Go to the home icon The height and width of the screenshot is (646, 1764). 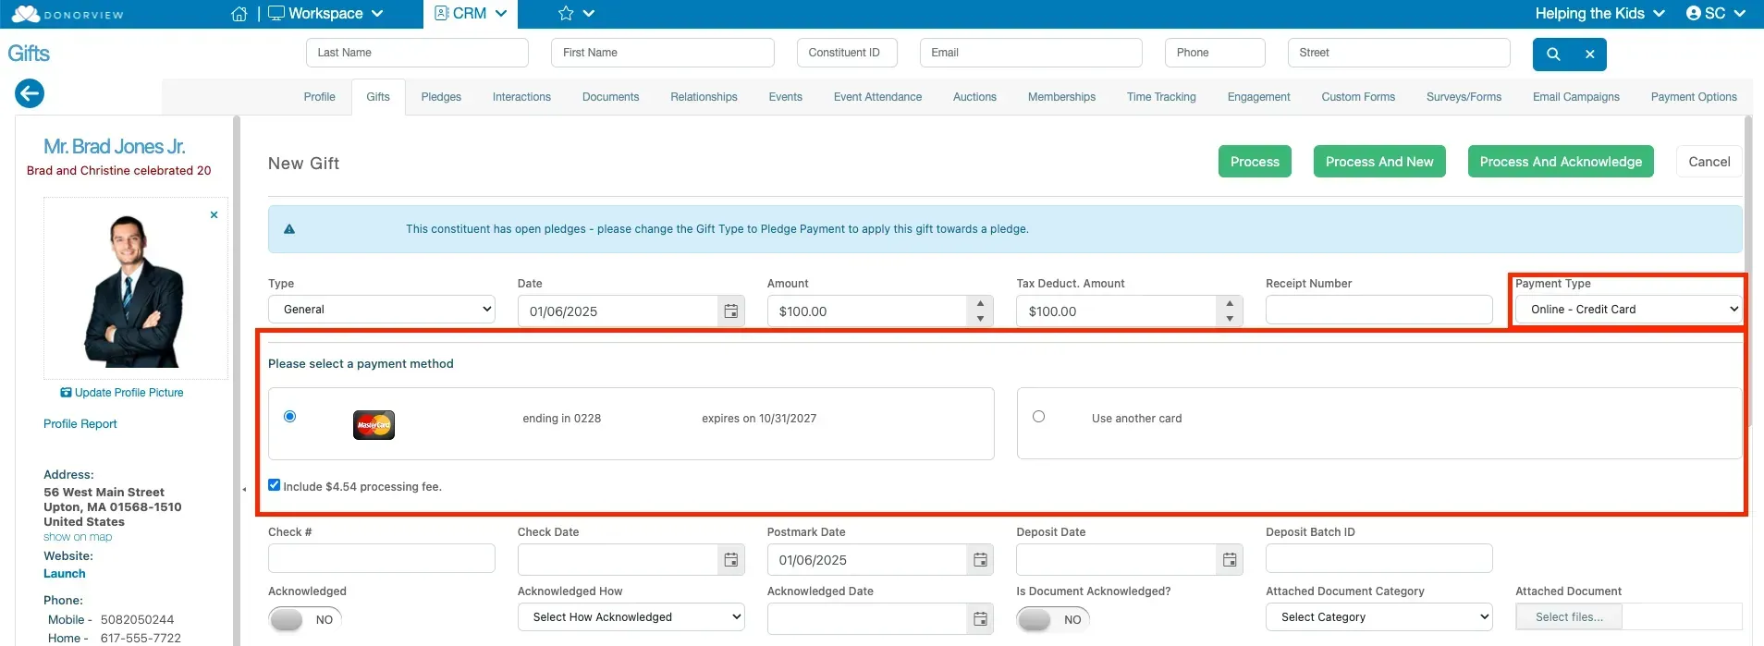(x=239, y=14)
